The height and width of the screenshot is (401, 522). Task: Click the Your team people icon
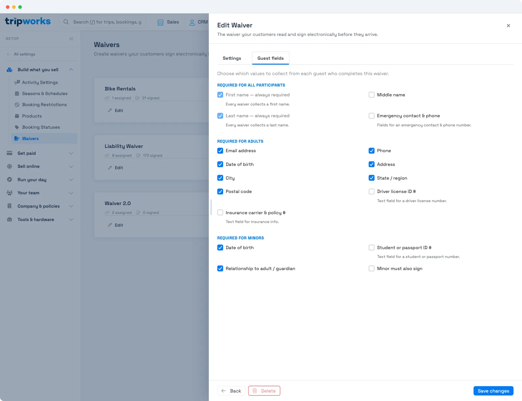point(9,193)
